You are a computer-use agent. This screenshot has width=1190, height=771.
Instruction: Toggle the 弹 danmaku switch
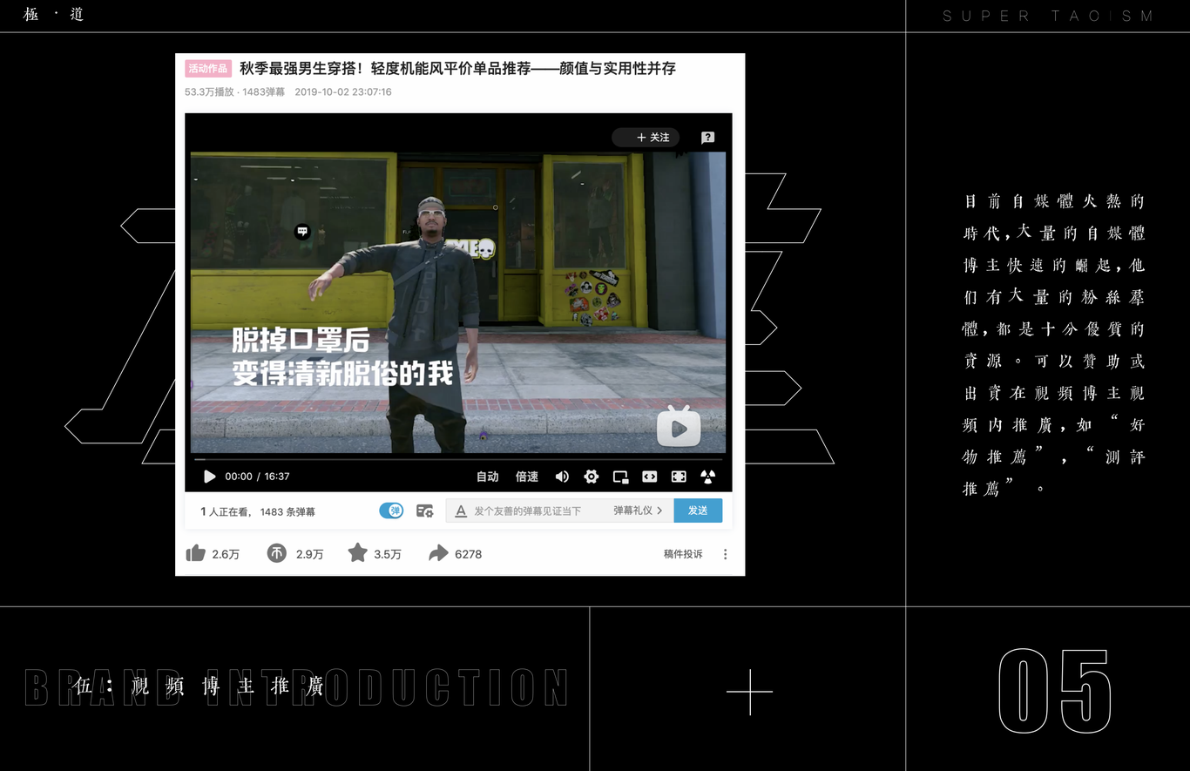(x=391, y=511)
